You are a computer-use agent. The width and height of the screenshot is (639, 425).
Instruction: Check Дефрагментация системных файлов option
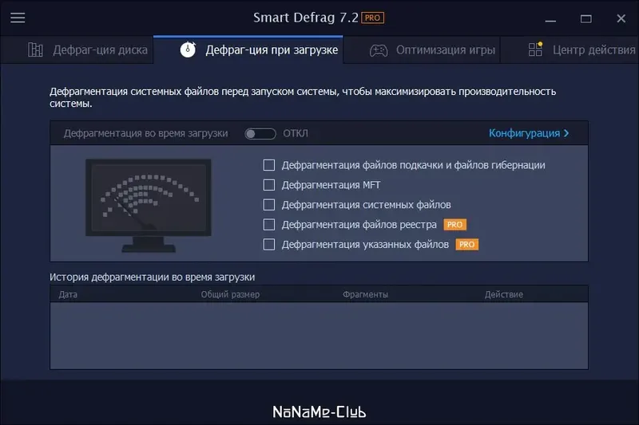click(x=269, y=205)
